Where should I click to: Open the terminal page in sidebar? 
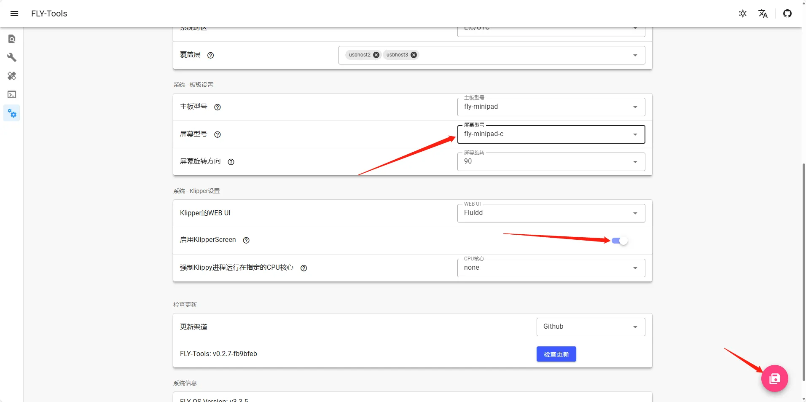point(12,94)
